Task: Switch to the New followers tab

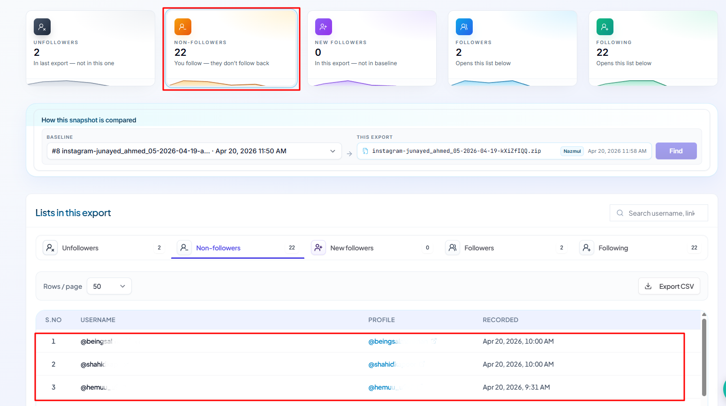Action: 371,248
